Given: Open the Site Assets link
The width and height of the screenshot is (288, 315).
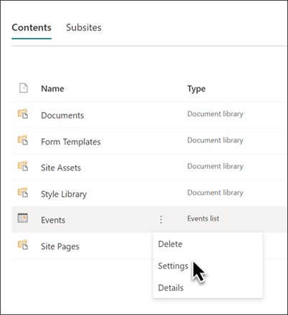Looking at the screenshot, I should (x=61, y=168).
